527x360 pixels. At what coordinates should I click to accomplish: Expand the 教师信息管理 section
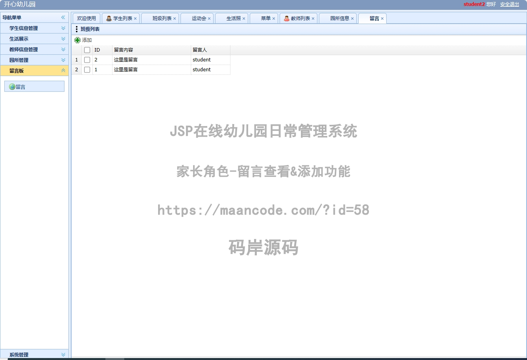point(63,49)
